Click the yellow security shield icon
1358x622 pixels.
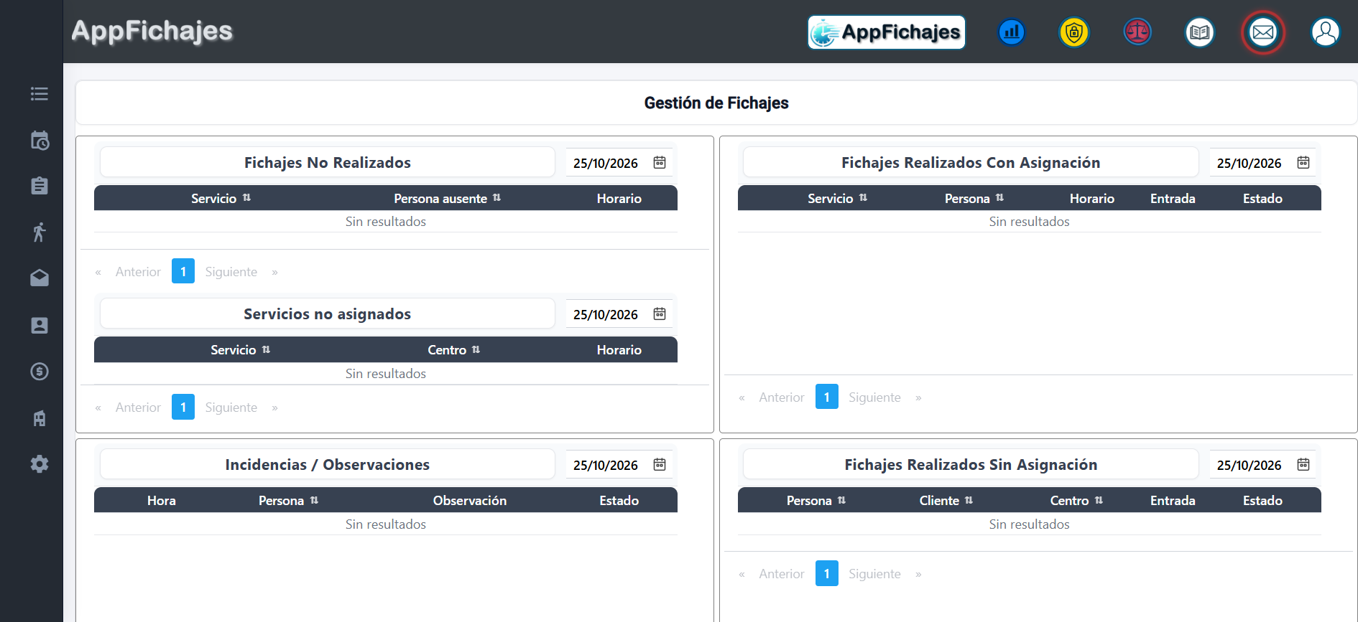pyautogui.click(x=1074, y=32)
